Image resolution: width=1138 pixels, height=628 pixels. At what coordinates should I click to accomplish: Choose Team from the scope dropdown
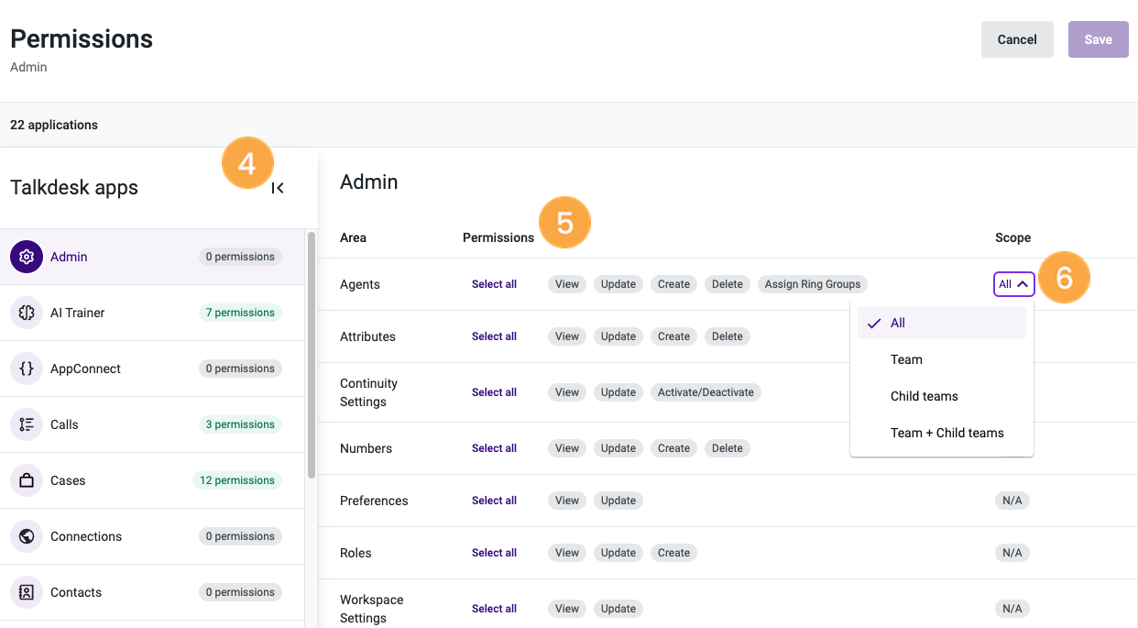point(906,359)
